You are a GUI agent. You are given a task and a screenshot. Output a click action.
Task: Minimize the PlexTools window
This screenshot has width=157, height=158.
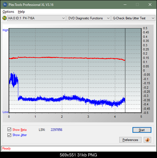click(x=125, y=5)
